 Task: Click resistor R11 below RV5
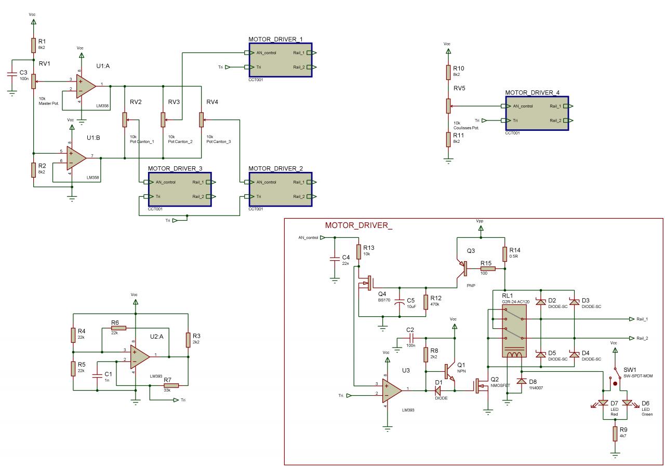pyautogui.click(x=448, y=140)
